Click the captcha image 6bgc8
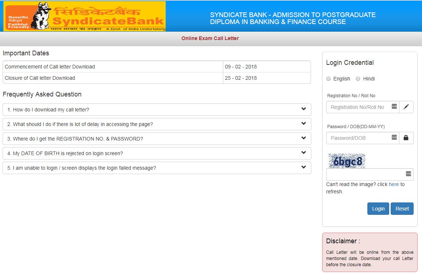 (x=347, y=161)
